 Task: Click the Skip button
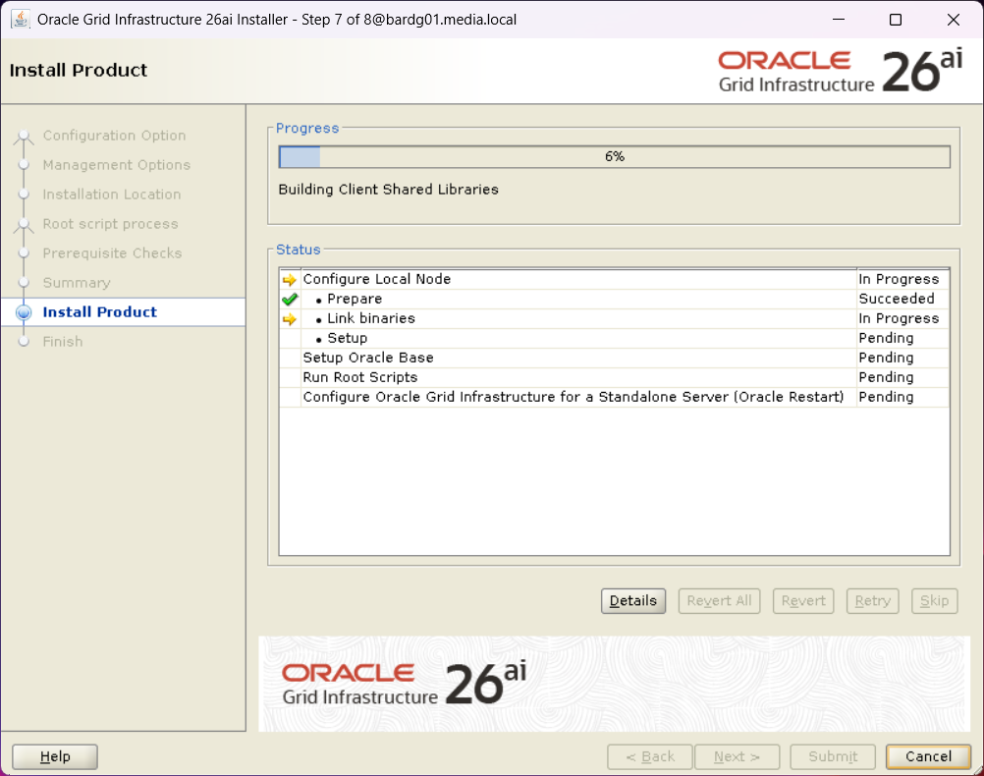pyautogui.click(x=935, y=601)
